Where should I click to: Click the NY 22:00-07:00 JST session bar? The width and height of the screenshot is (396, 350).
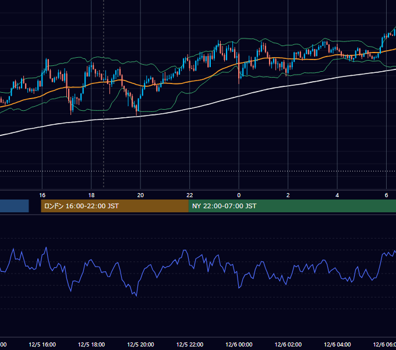292,206
